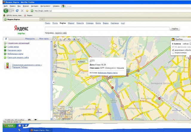Select the hand pan tool on map
191x132 pixels.
55,39
